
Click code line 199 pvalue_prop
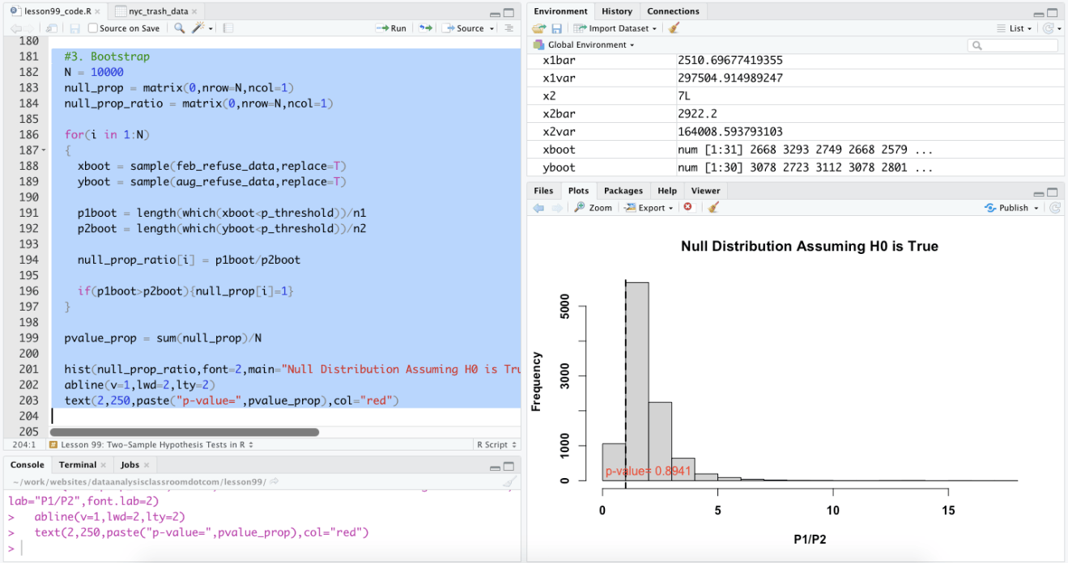click(163, 338)
